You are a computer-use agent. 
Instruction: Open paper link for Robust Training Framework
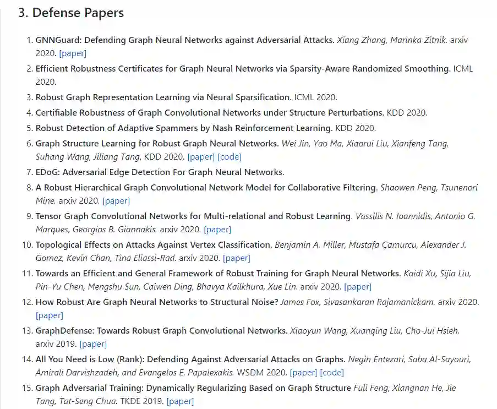[x=358, y=287]
